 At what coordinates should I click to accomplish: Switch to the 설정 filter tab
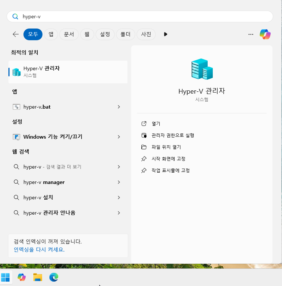(x=105, y=34)
